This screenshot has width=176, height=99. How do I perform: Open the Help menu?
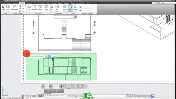(75, 1)
